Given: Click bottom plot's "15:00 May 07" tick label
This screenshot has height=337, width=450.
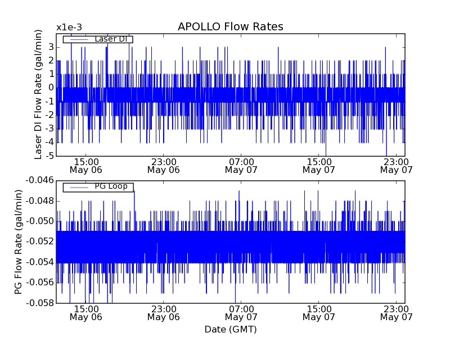Looking at the screenshot, I should (318, 313).
